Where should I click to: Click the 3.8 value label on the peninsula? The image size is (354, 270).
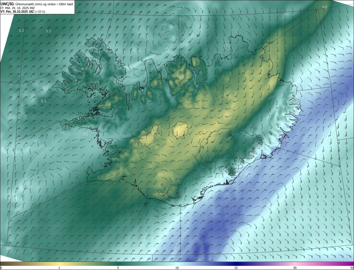66,127
